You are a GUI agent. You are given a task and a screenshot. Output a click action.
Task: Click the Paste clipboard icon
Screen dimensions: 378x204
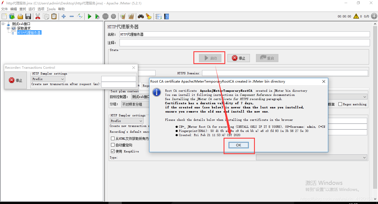click(54, 16)
